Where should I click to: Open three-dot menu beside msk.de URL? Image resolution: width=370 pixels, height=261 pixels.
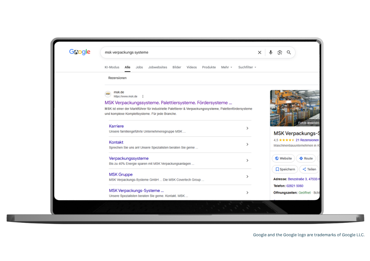tap(143, 96)
